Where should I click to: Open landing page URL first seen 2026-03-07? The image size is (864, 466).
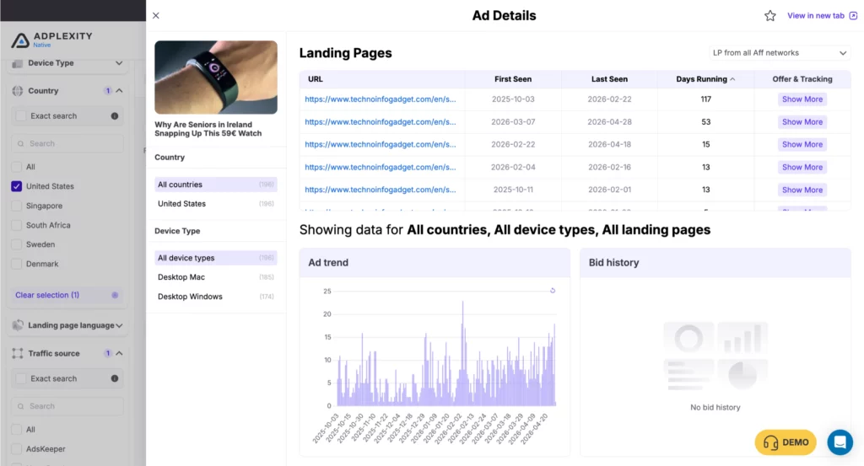(381, 121)
